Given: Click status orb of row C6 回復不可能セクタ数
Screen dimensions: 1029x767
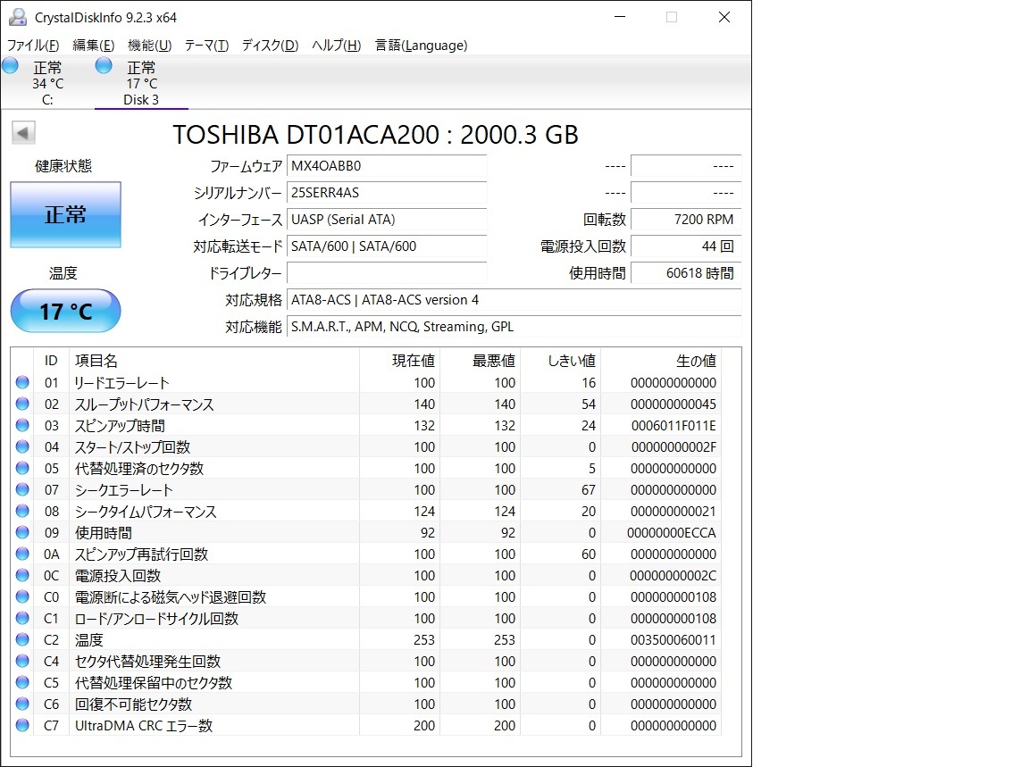Looking at the screenshot, I should point(22,704).
